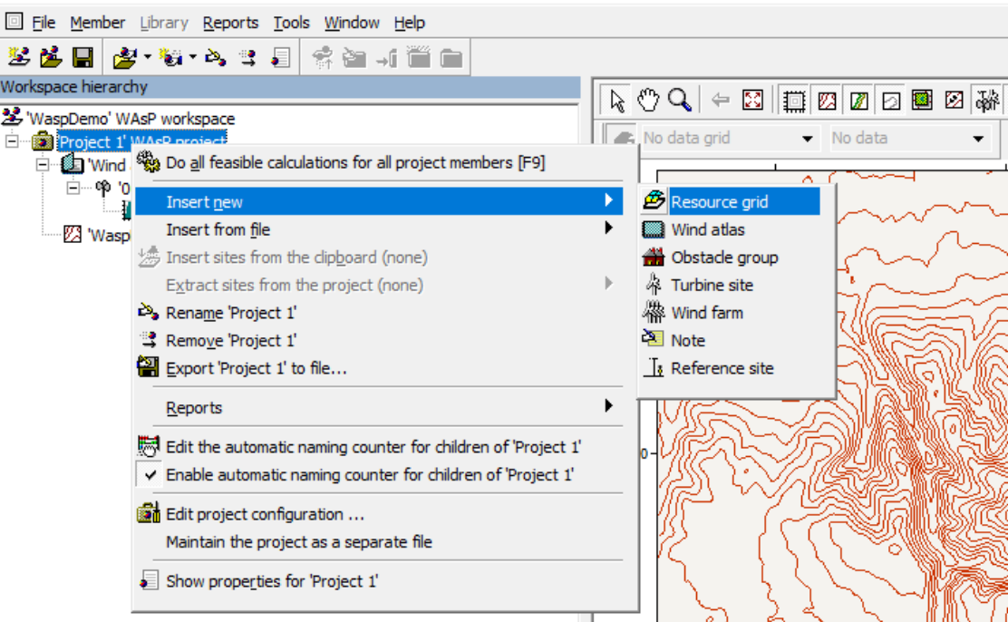The image size is (1008, 622).
Task: Click the grey back arrow in map toolbar
Action: click(721, 101)
